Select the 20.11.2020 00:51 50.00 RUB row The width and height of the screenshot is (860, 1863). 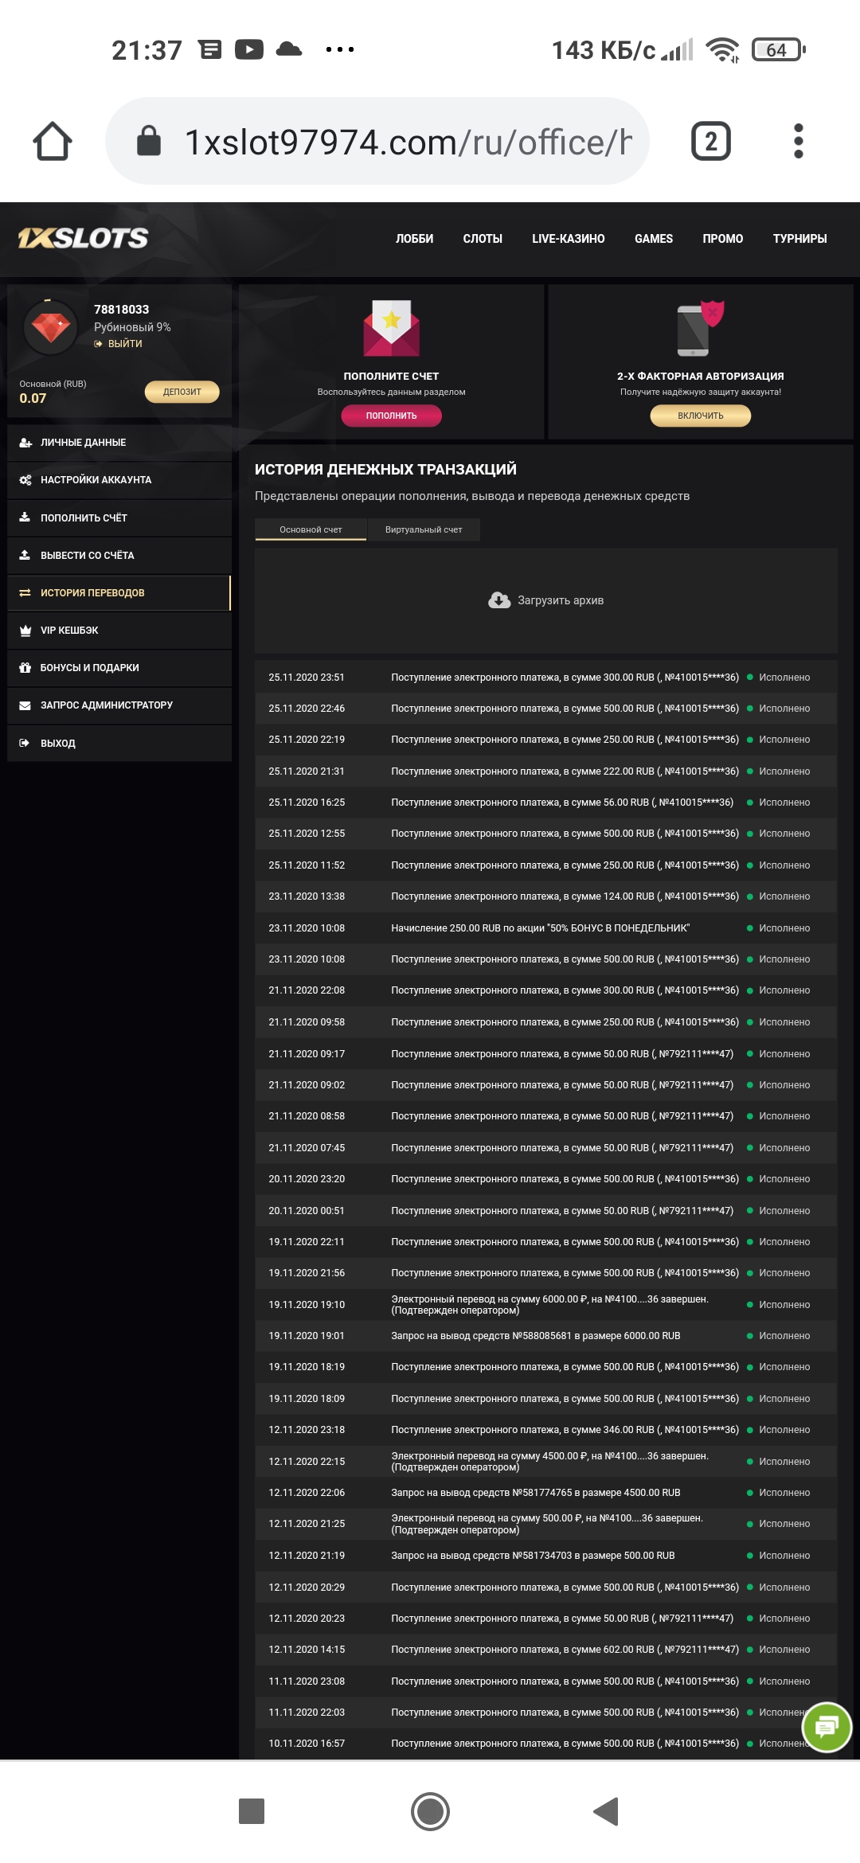tap(546, 1211)
